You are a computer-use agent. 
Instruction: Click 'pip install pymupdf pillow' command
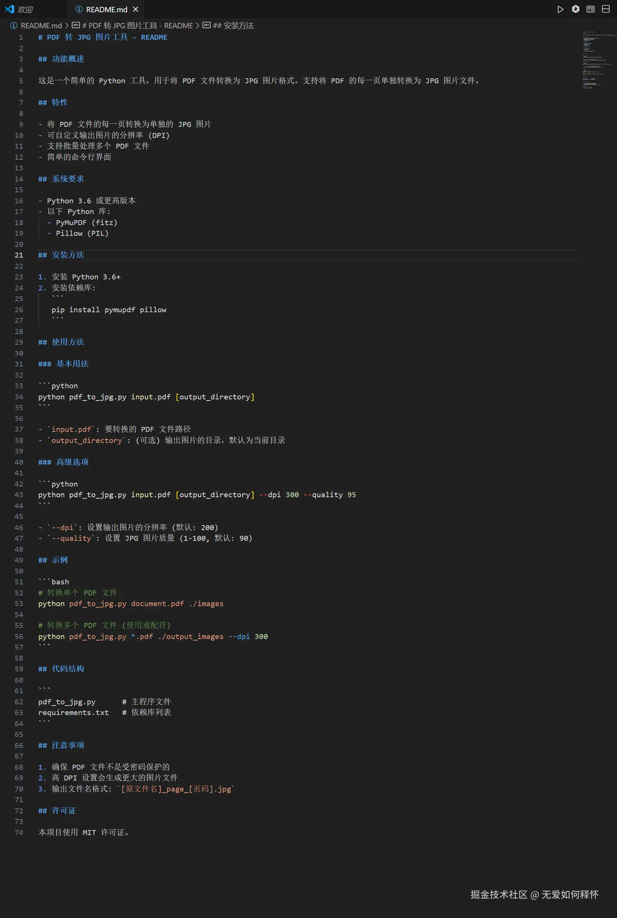(x=109, y=310)
